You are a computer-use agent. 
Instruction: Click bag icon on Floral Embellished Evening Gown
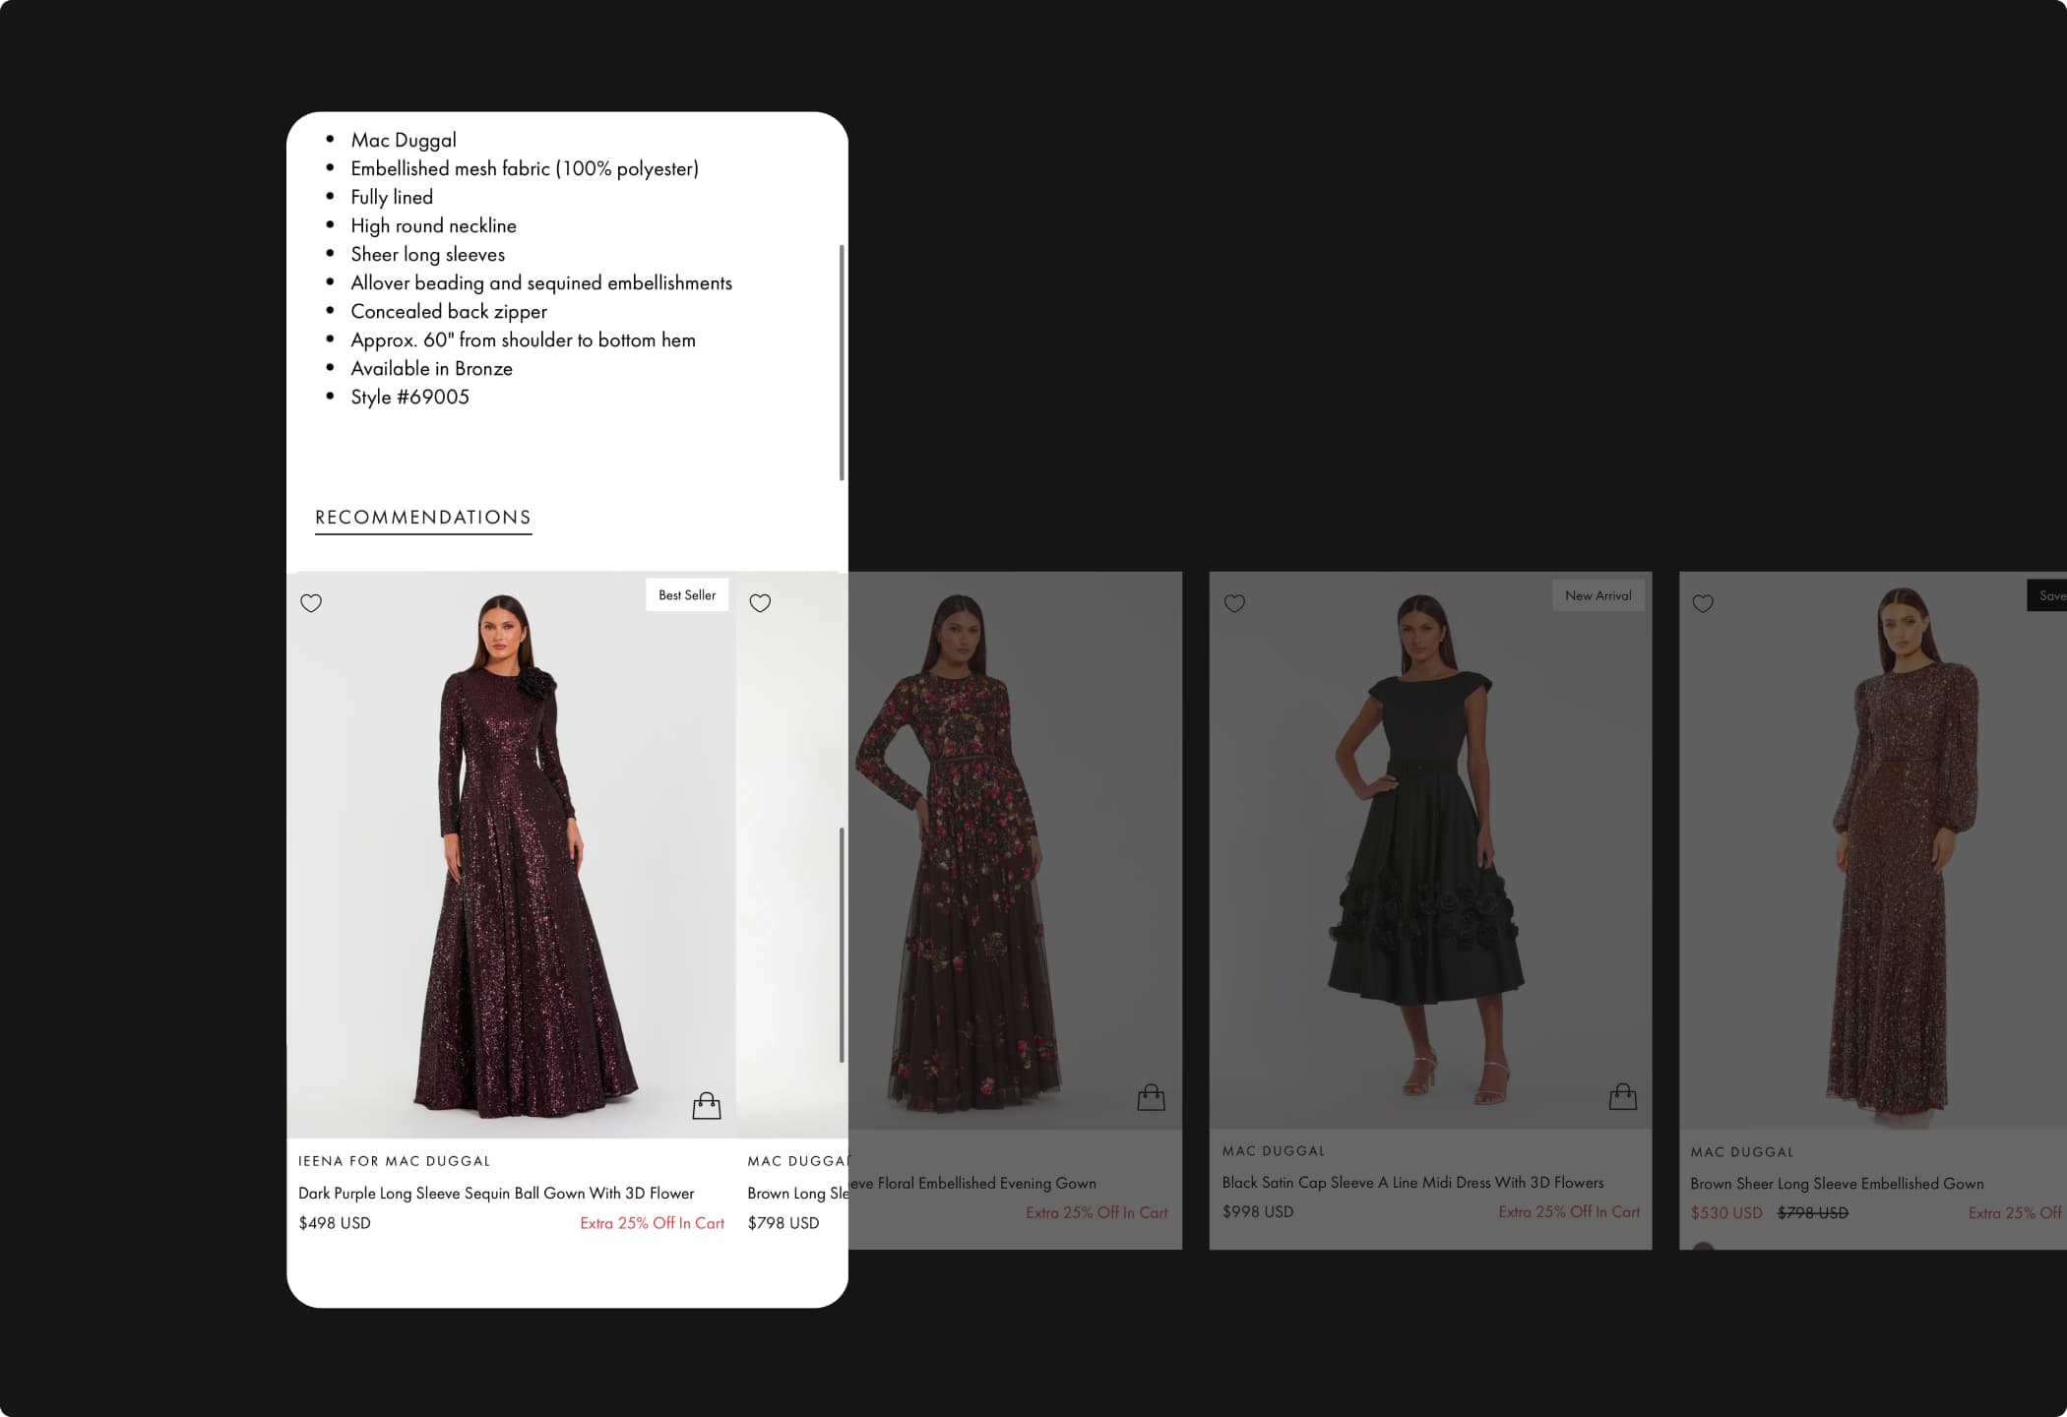tap(1151, 1096)
